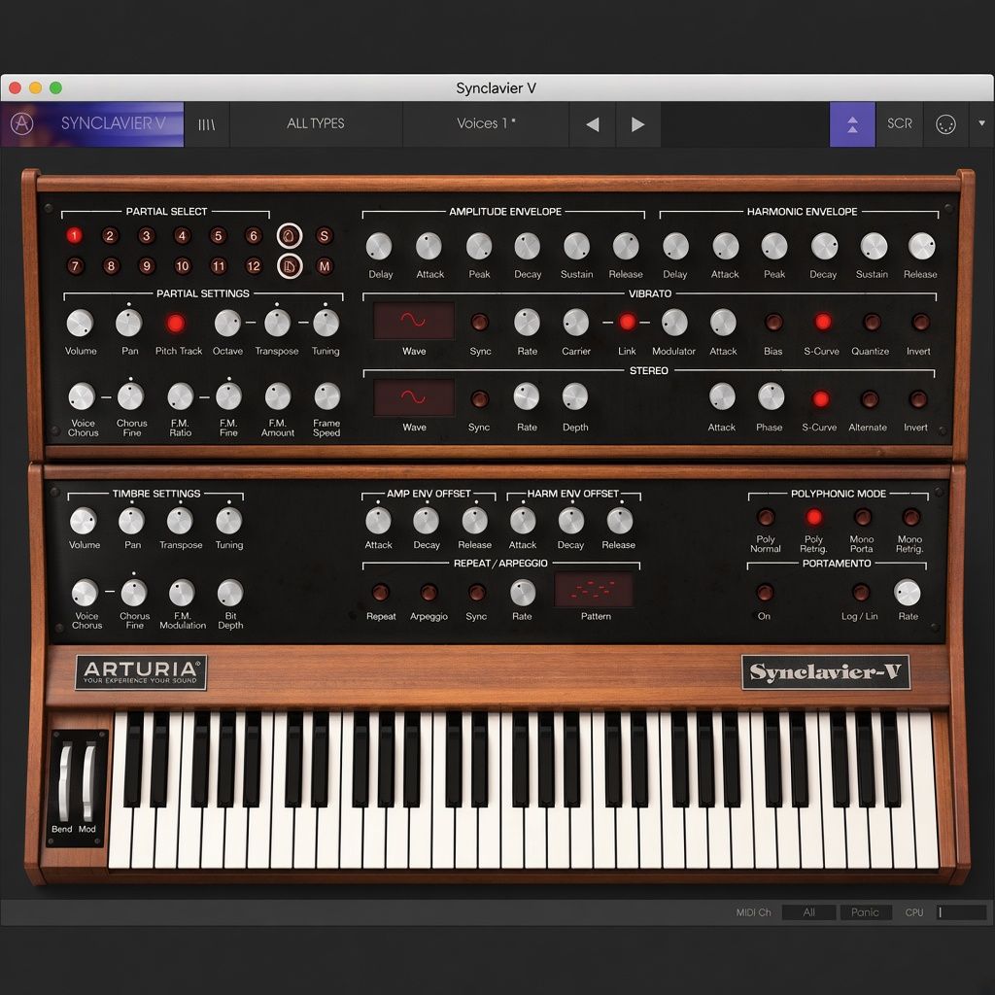
Task: Open the Arturia logo main menu
Action: point(21,123)
